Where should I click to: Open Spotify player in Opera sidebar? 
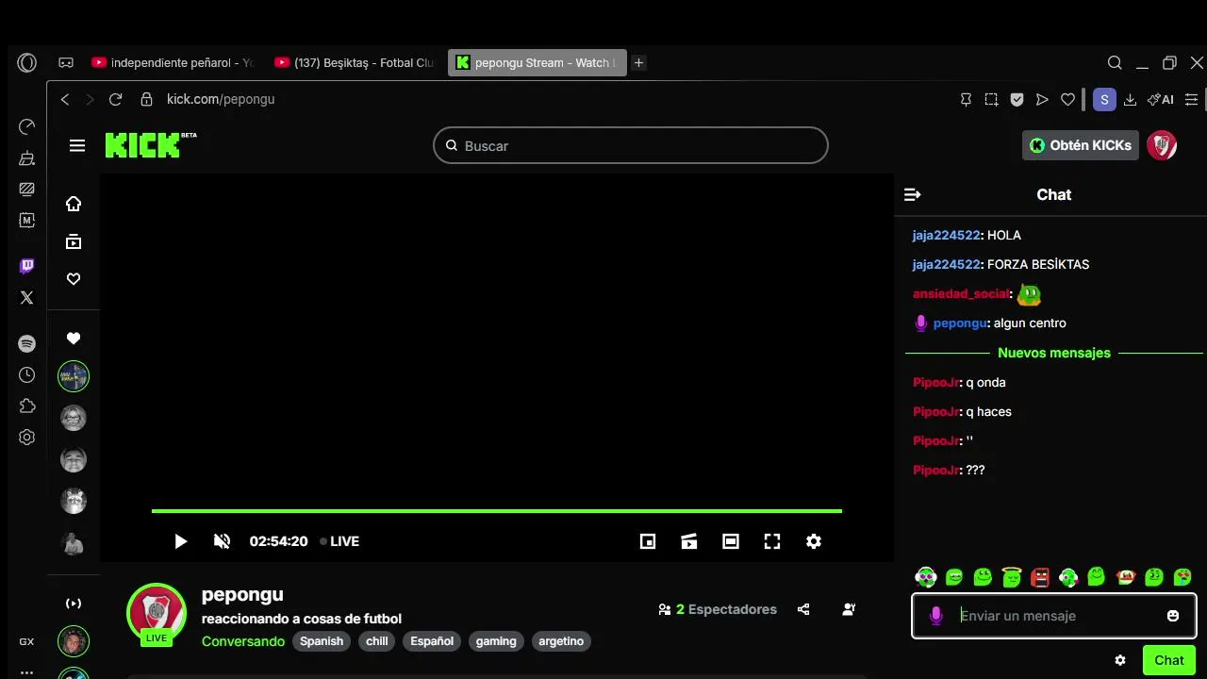pos(26,344)
